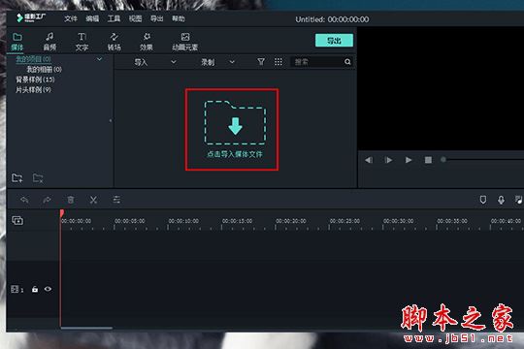Open the 工具 menu
Screen dimensions: 524x349
point(114,18)
